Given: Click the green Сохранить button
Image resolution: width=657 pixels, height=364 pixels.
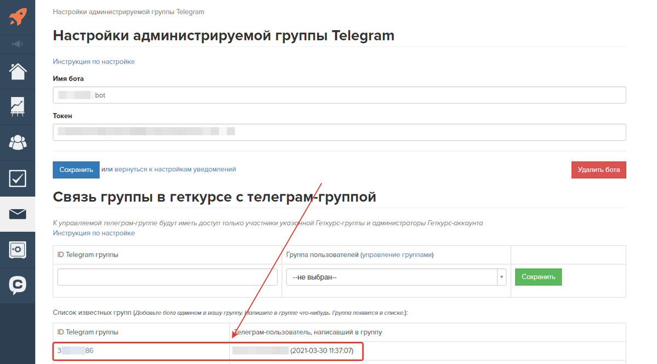Looking at the screenshot, I should [538, 277].
